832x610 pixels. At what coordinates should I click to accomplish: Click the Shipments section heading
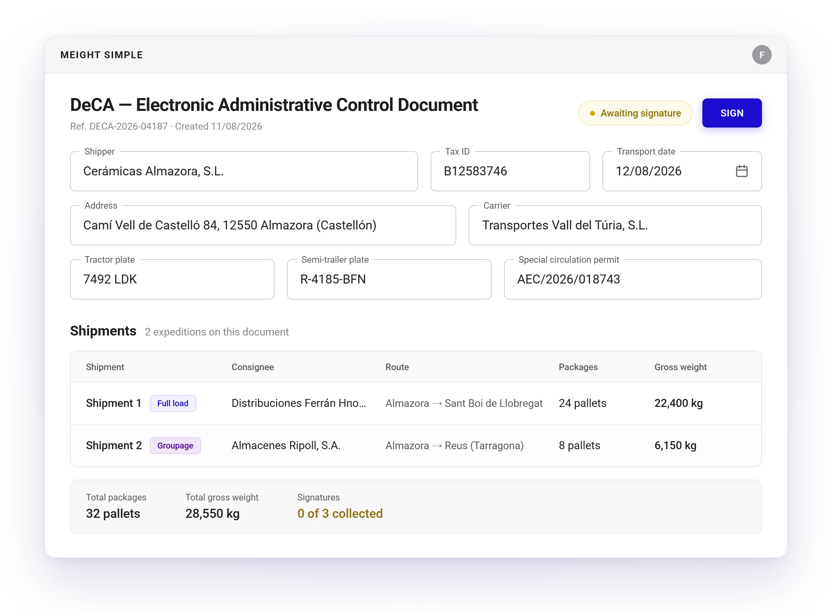click(x=103, y=331)
